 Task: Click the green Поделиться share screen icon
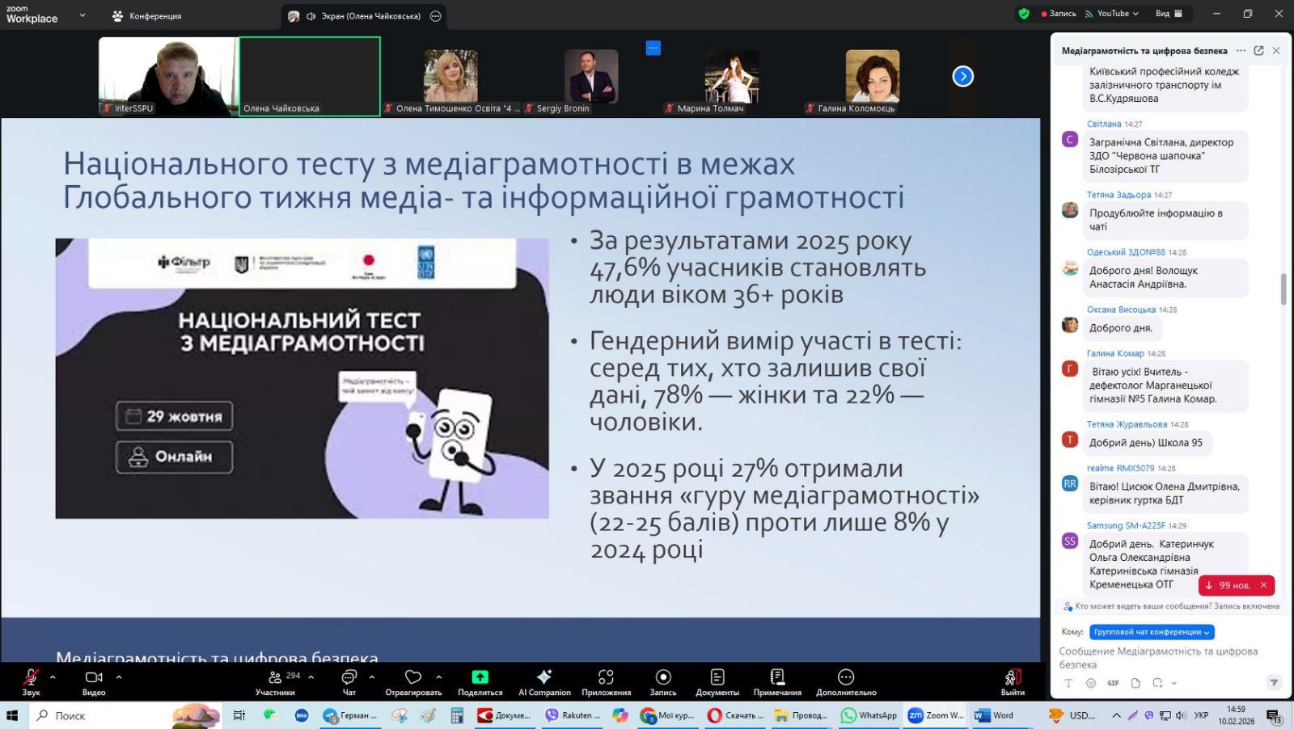click(x=480, y=677)
